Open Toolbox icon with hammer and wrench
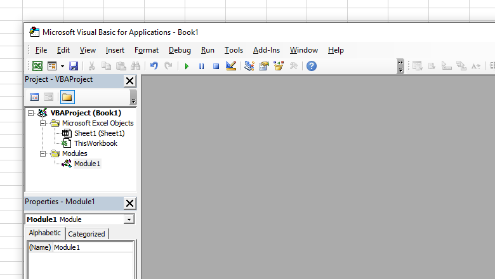 (x=294, y=66)
